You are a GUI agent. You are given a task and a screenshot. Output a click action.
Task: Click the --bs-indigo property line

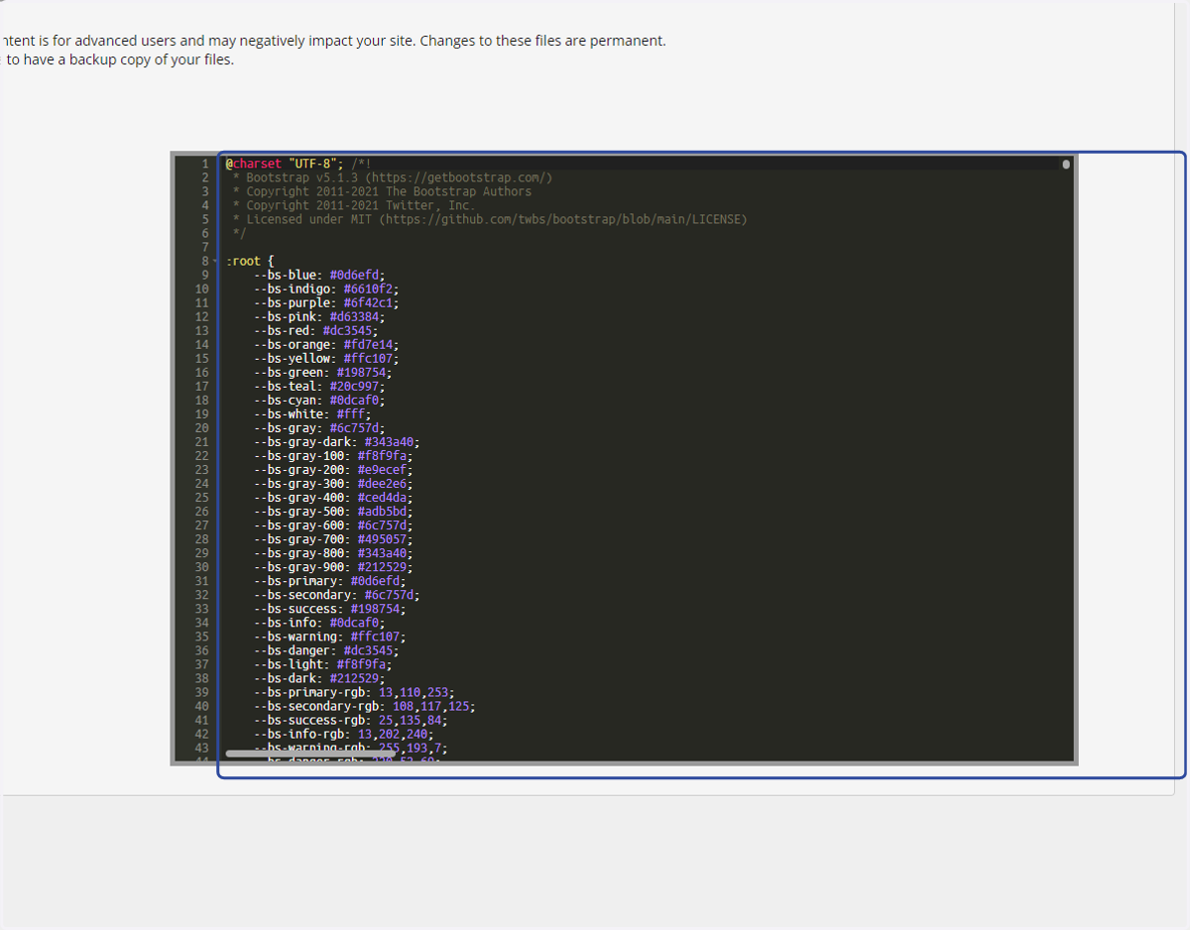click(326, 289)
